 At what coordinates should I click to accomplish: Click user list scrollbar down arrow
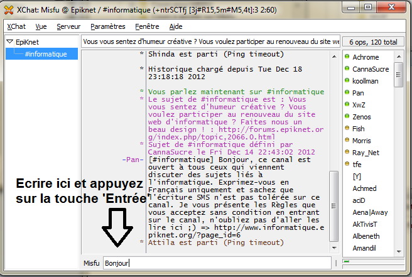pos(399,251)
